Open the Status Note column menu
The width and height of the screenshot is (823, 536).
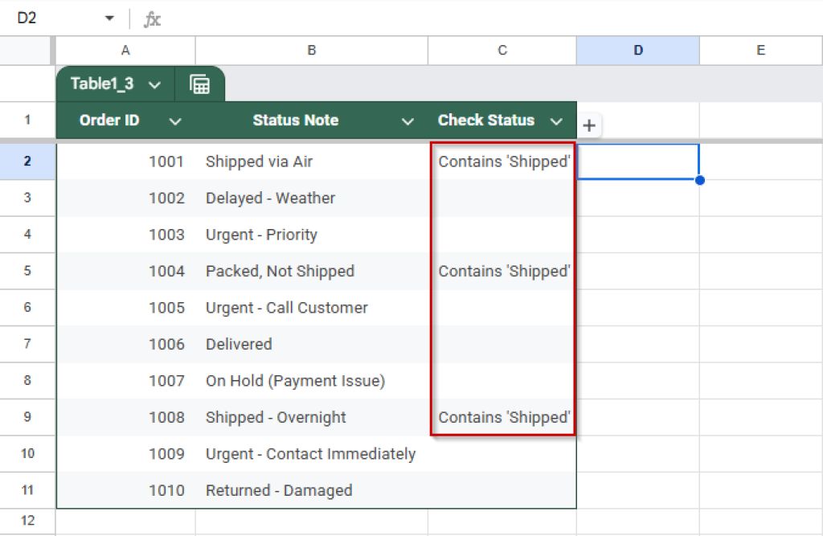(409, 121)
